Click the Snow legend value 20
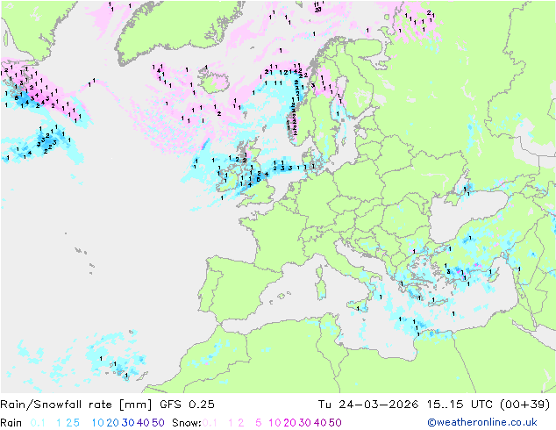 tap(289, 423)
